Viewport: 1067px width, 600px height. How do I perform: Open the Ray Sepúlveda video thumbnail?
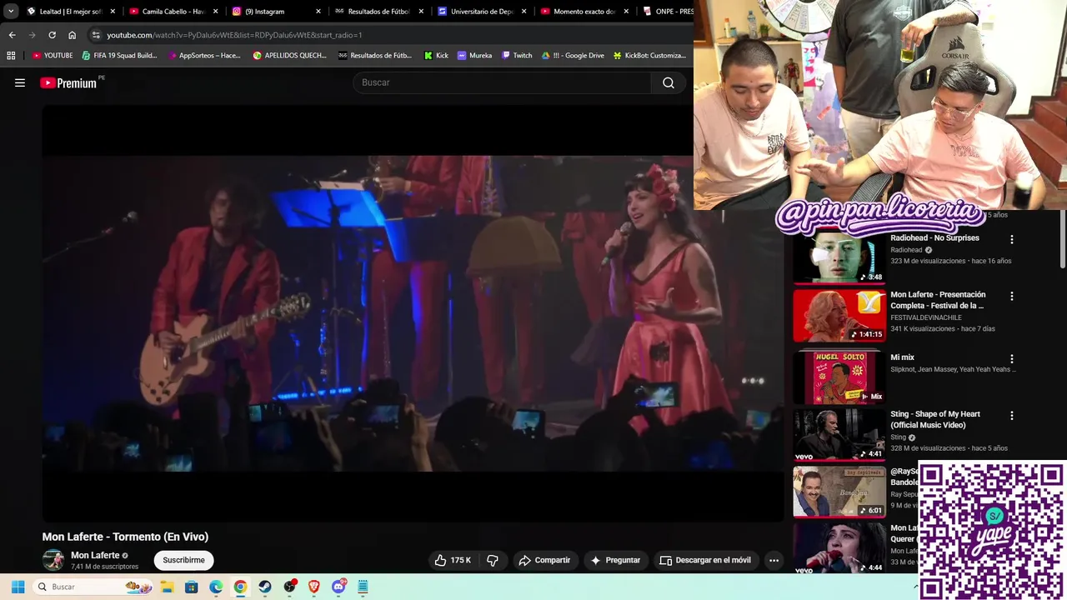[839, 492]
